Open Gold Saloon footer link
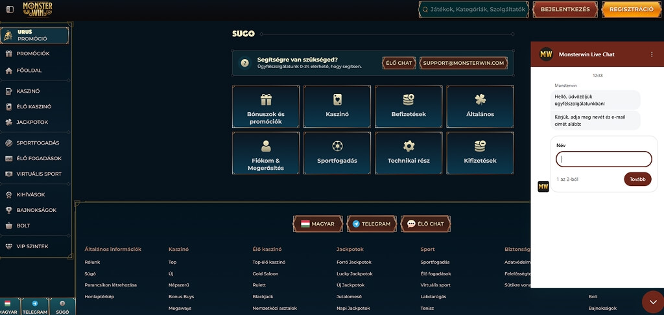Screen dimensions: 664x315 click(265, 274)
